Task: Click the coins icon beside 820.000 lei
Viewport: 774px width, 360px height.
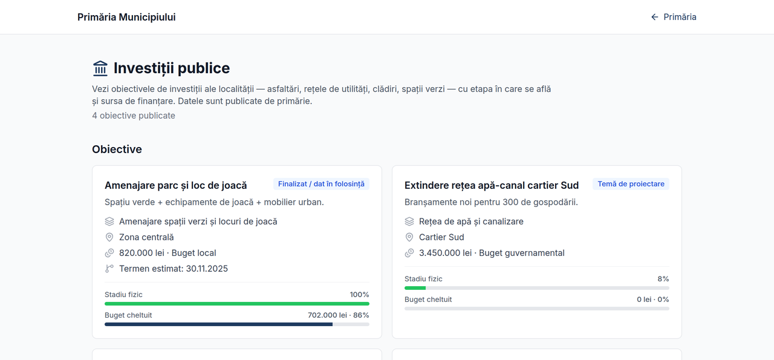Action: (109, 253)
